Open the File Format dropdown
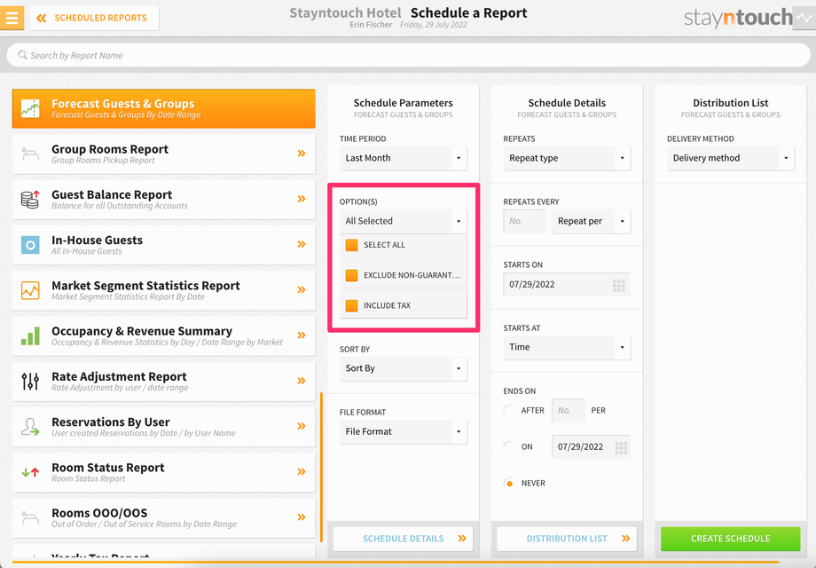Screen dimensions: 816x568 click(404, 431)
